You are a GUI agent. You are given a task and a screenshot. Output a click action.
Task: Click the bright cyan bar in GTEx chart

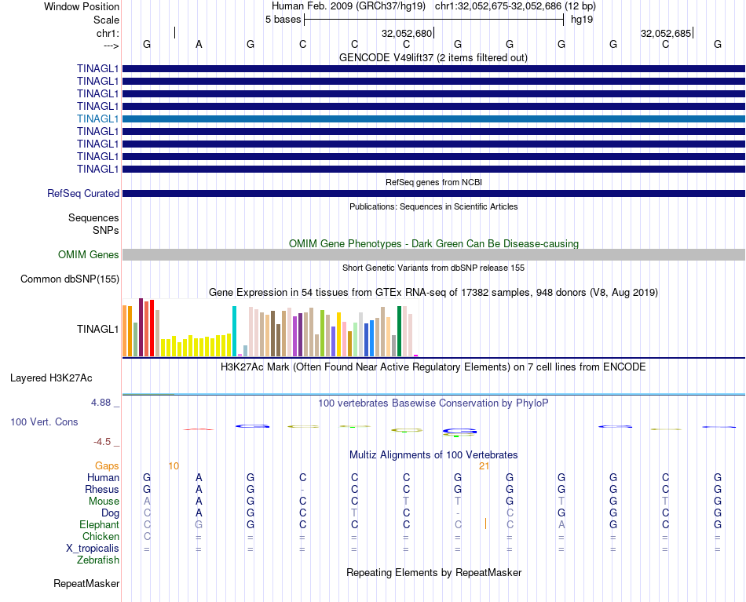(x=234, y=331)
